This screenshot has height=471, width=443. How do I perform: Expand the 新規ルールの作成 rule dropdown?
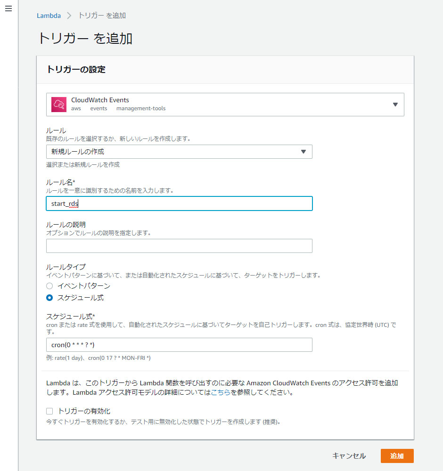(179, 152)
